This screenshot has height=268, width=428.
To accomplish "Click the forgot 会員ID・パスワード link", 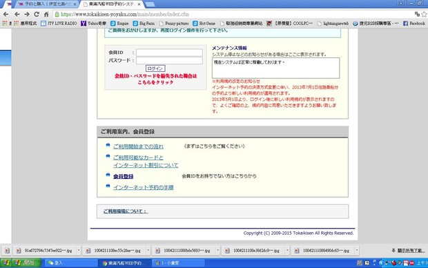I will coord(155,79).
